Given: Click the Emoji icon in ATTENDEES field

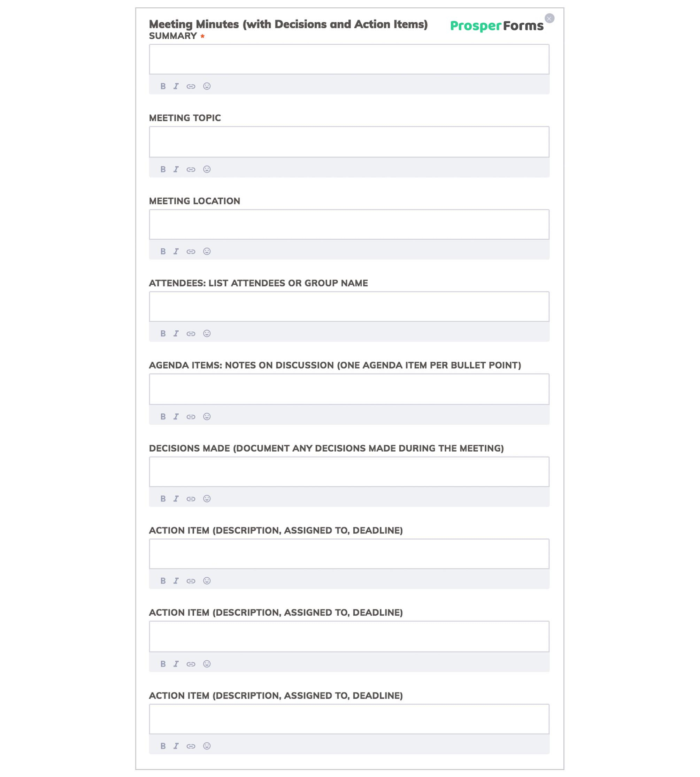Looking at the screenshot, I should (206, 333).
